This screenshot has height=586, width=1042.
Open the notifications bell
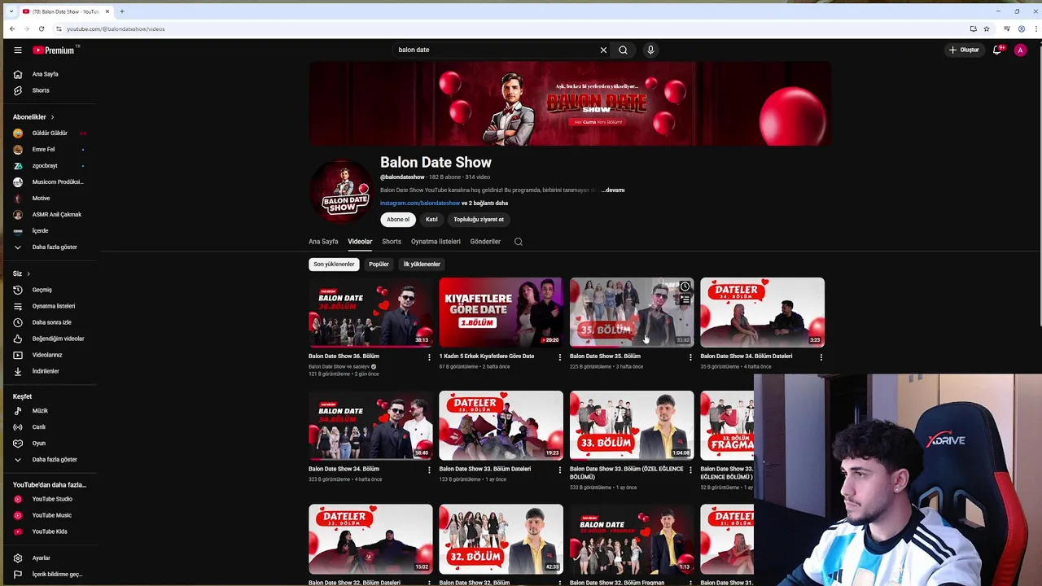tap(996, 50)
